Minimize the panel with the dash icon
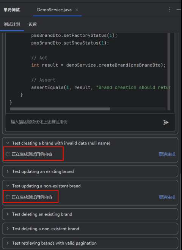The image size is (182, 250). pos(179,9)
